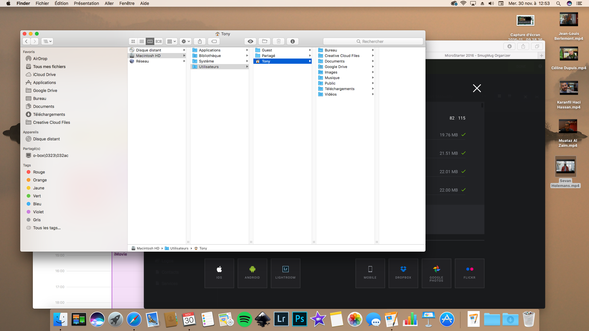Viewport: 589px width, 331px height.
Task: Switch Finder to list view
Action: 141,41
